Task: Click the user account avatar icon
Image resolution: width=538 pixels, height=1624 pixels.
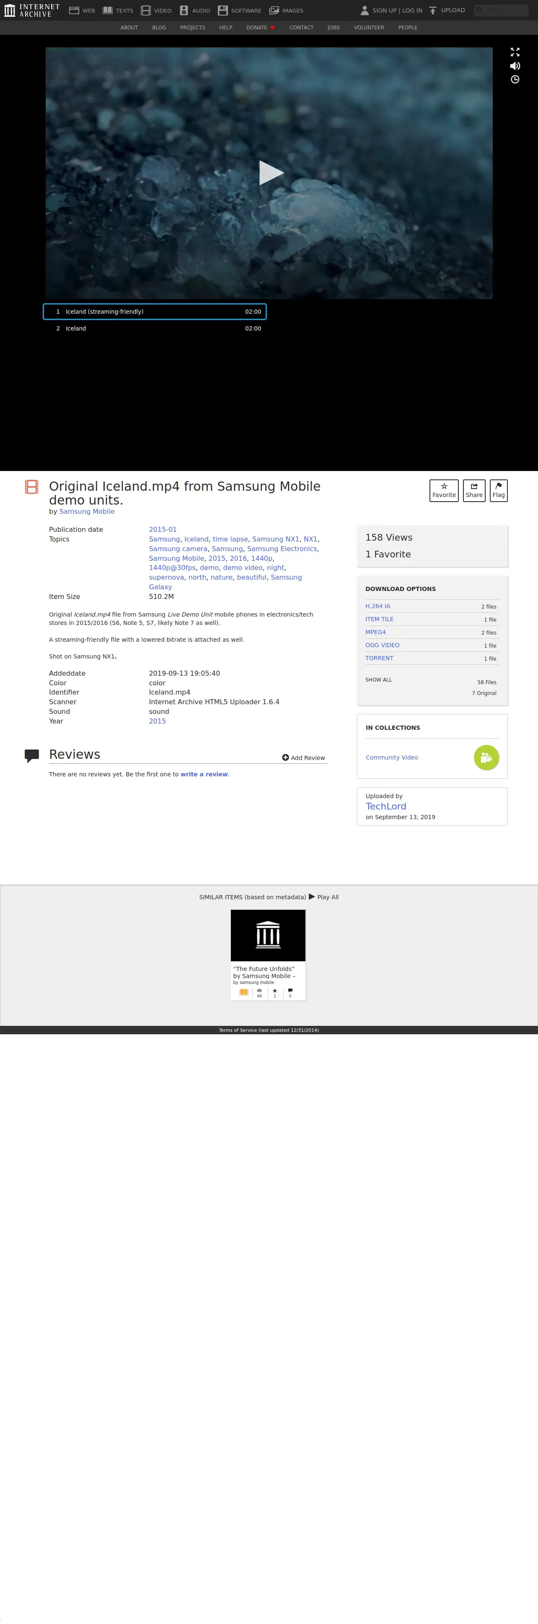Action: pyautogui.click(x=364, y=10)
